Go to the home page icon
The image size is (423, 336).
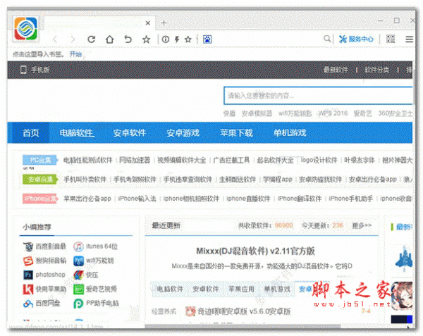(109, 39)
